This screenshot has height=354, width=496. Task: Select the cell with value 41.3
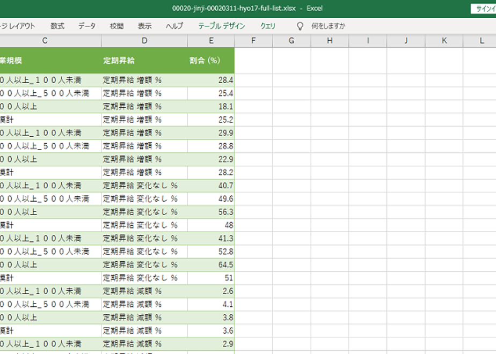(211, 238)
